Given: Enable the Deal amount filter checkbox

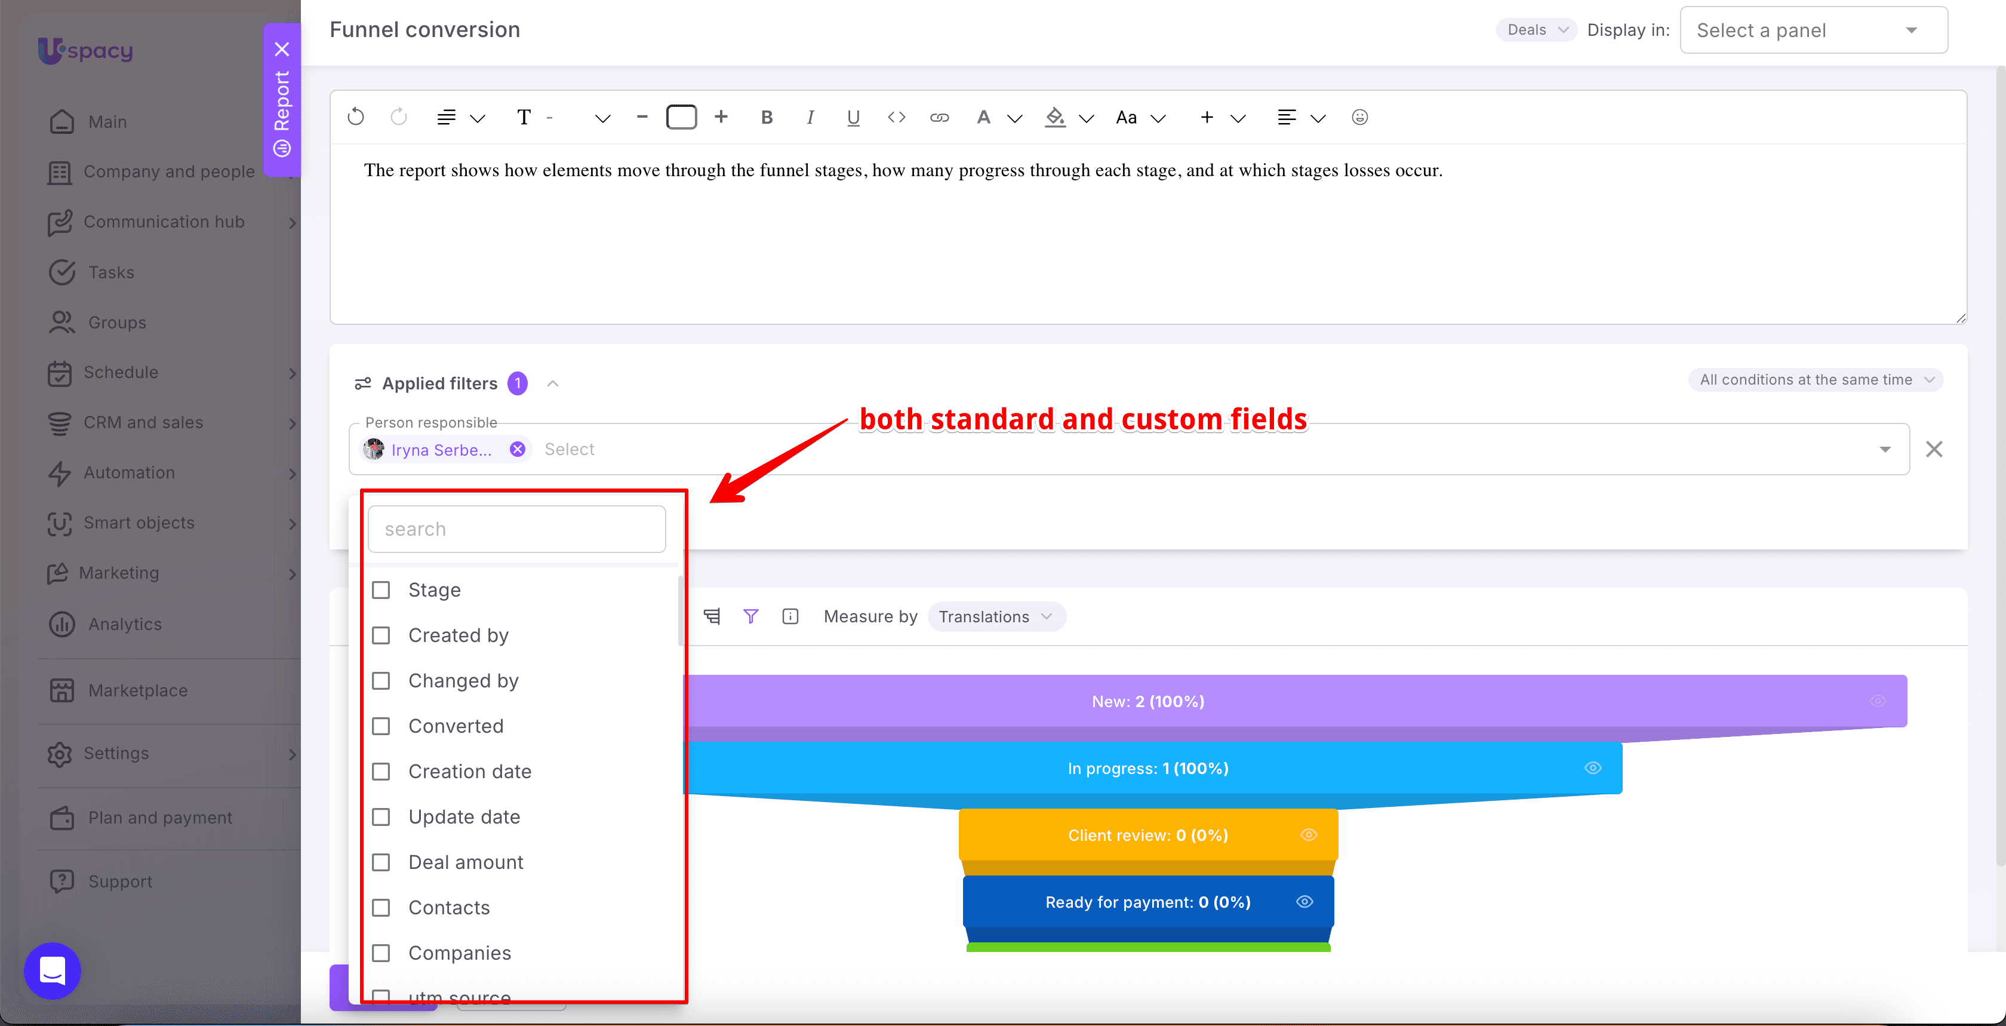Looking at the screenshot, I should (381, 862).
